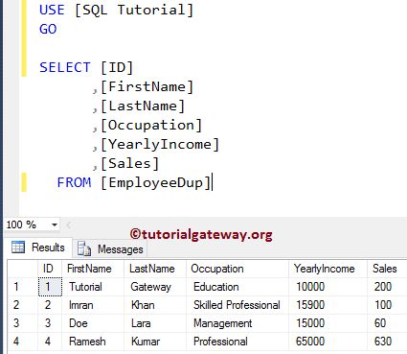Select the 60 sales cell
The height and width of the screenshot is (354, 407).
pos(387,323)
